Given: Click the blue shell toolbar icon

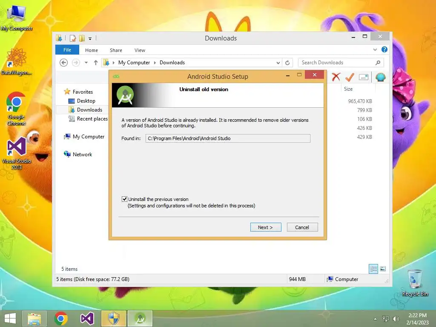Looking at the screenshot, I should click(x=380, y=77).
